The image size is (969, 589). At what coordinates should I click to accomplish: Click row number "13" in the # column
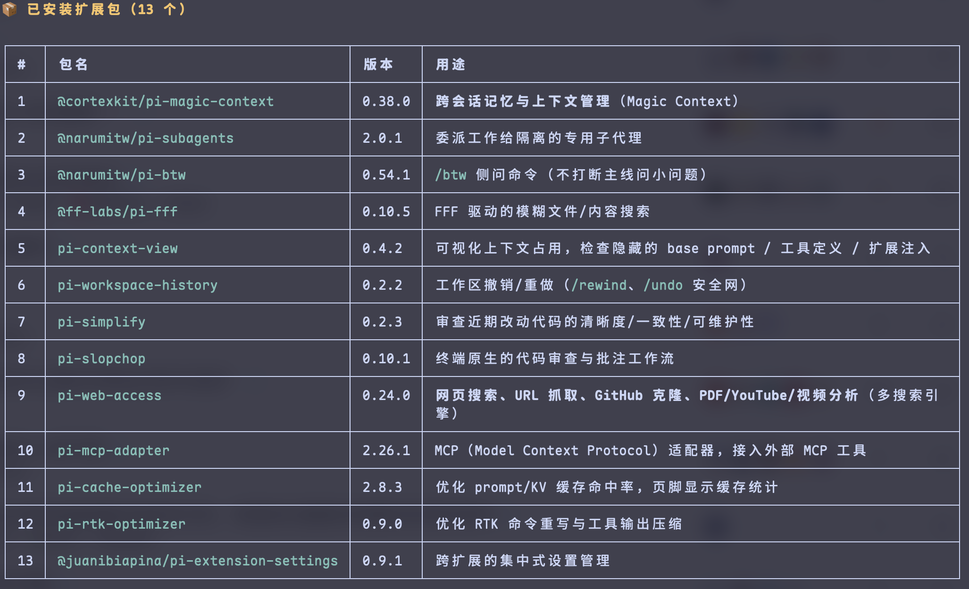[x=25, y=561]
